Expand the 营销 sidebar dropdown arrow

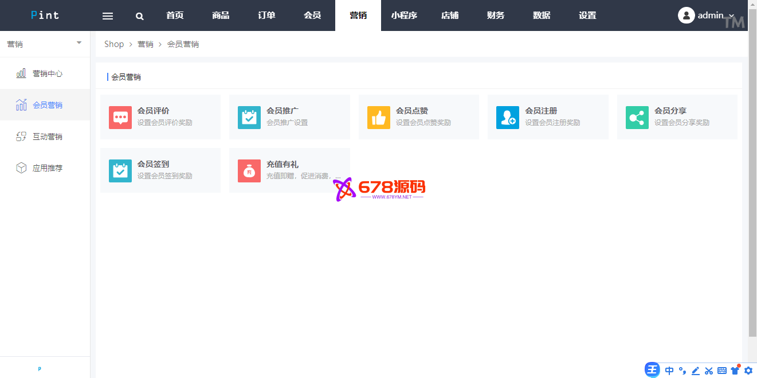pyautogui.click(x=79, y=43)
